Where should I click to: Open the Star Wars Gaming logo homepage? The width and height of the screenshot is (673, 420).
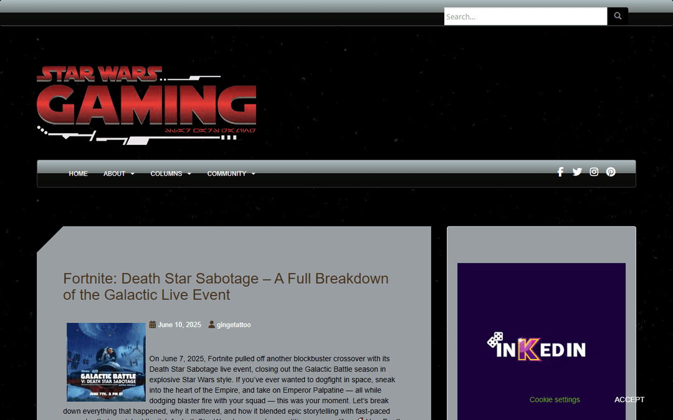click(146, 105)
